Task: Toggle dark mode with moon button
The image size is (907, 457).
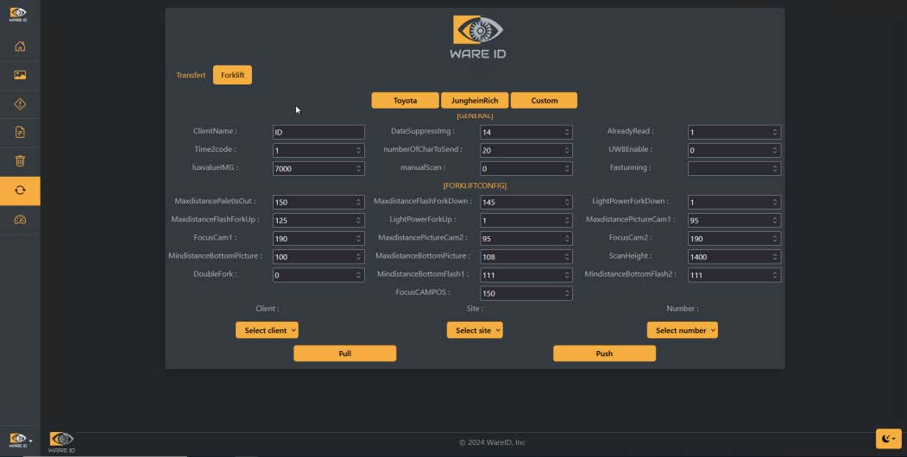Action: [887, 439]
